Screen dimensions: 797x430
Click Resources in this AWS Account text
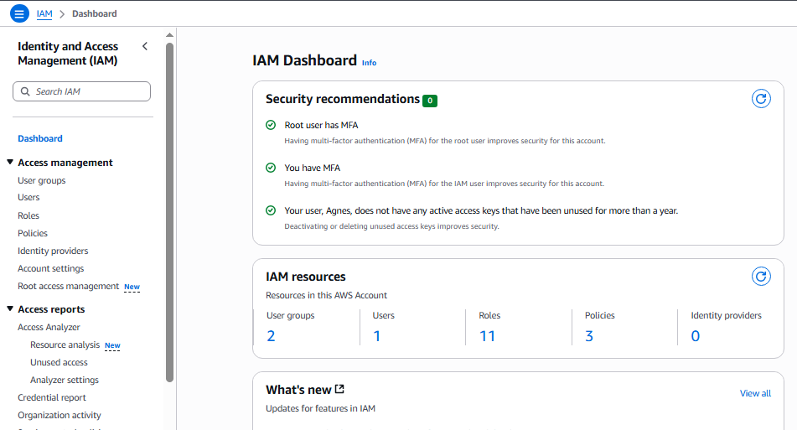pyautogui.click(x=326, y=295)
